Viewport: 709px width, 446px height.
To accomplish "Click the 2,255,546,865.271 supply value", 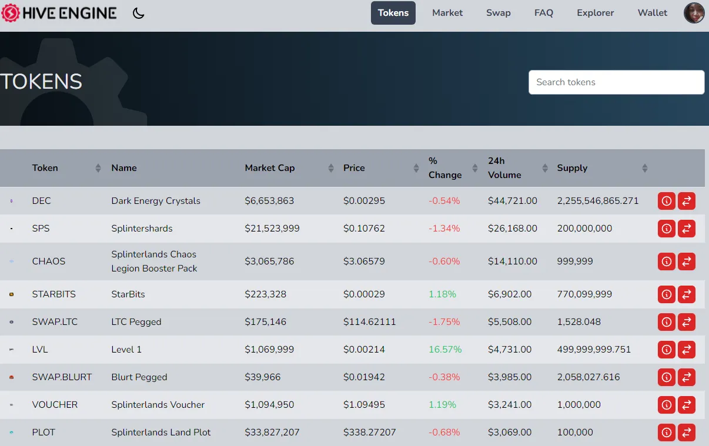I will pos(598,201).
